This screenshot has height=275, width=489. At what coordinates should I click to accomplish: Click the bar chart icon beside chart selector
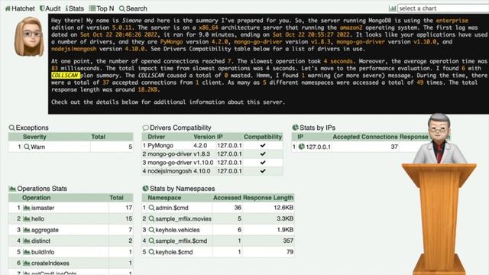392,8
